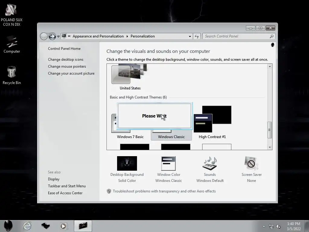Screen dimensions: 309x232
Task: Click the Control Panel icon in address bar
Action: pyautogui.click(x=64, y=36)
